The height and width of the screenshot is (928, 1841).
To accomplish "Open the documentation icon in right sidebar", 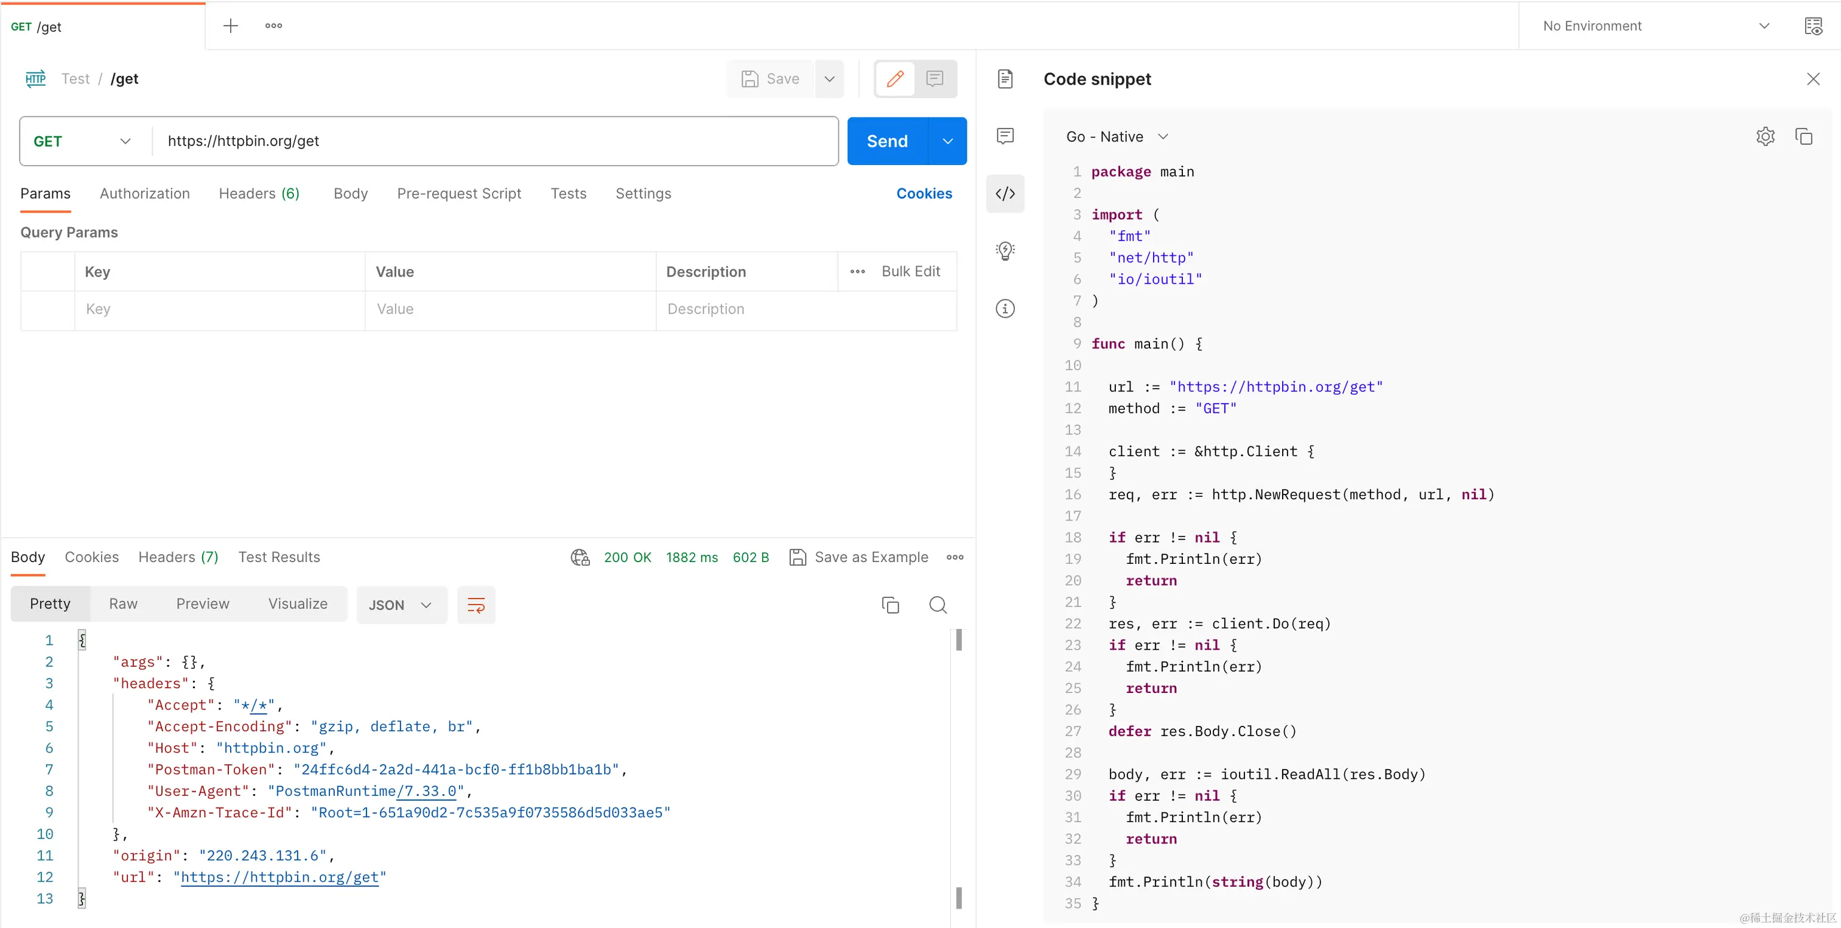I will (1005, 79).
